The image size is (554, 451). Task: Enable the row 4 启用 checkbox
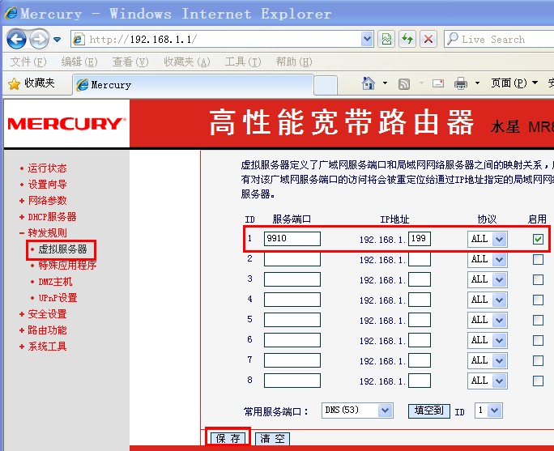click(x=538, y=300)
